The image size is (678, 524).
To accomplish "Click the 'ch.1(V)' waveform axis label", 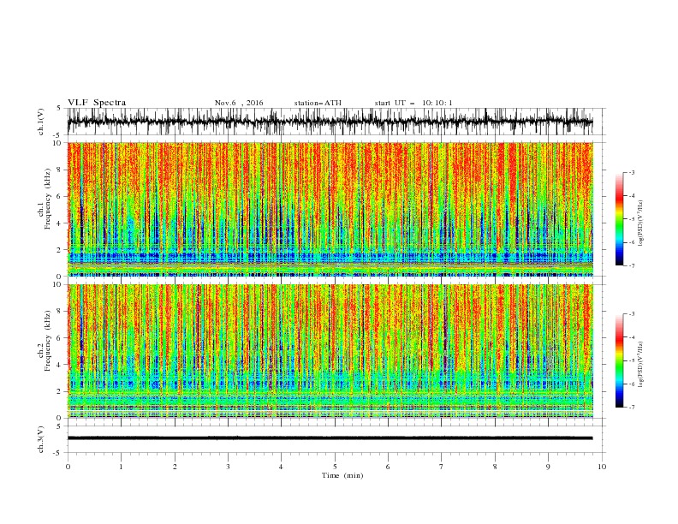I will pos(41,122).
